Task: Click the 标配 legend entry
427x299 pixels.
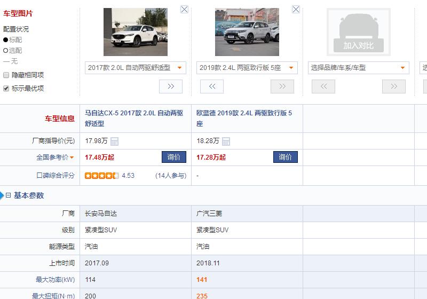Action: pyautogui.click(x=12, y=40)
